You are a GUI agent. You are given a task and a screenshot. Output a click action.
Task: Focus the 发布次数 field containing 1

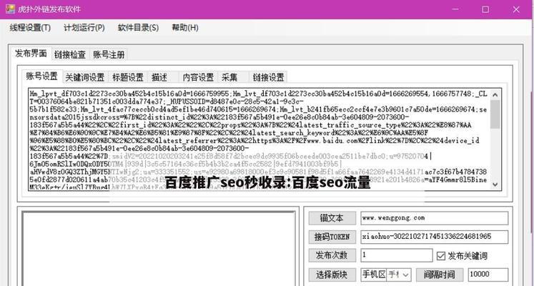coord(397,255)
